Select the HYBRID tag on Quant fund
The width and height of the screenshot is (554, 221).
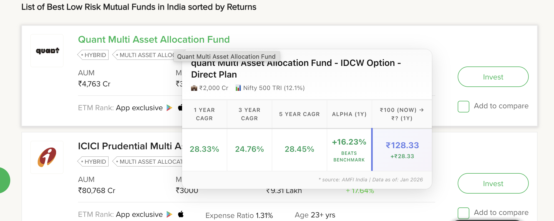coord(93,55)
